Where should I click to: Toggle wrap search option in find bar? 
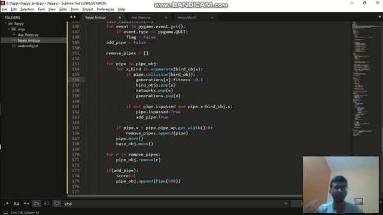click(x=37, y=204)
